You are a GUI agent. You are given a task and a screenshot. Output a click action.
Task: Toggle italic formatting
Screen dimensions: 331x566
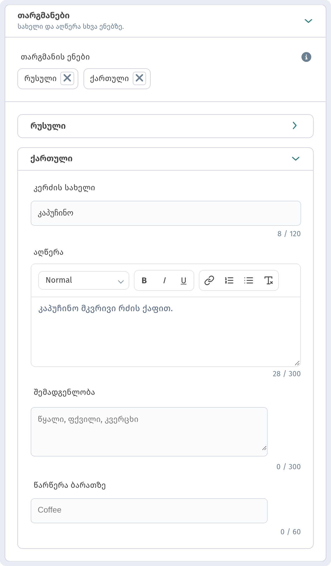click(164, 280)
